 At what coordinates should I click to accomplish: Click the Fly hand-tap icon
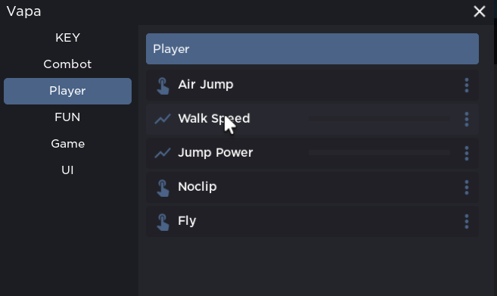coord(163,222)
